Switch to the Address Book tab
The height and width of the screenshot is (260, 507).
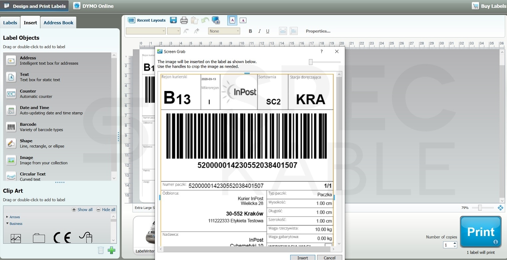coord(58,23)
